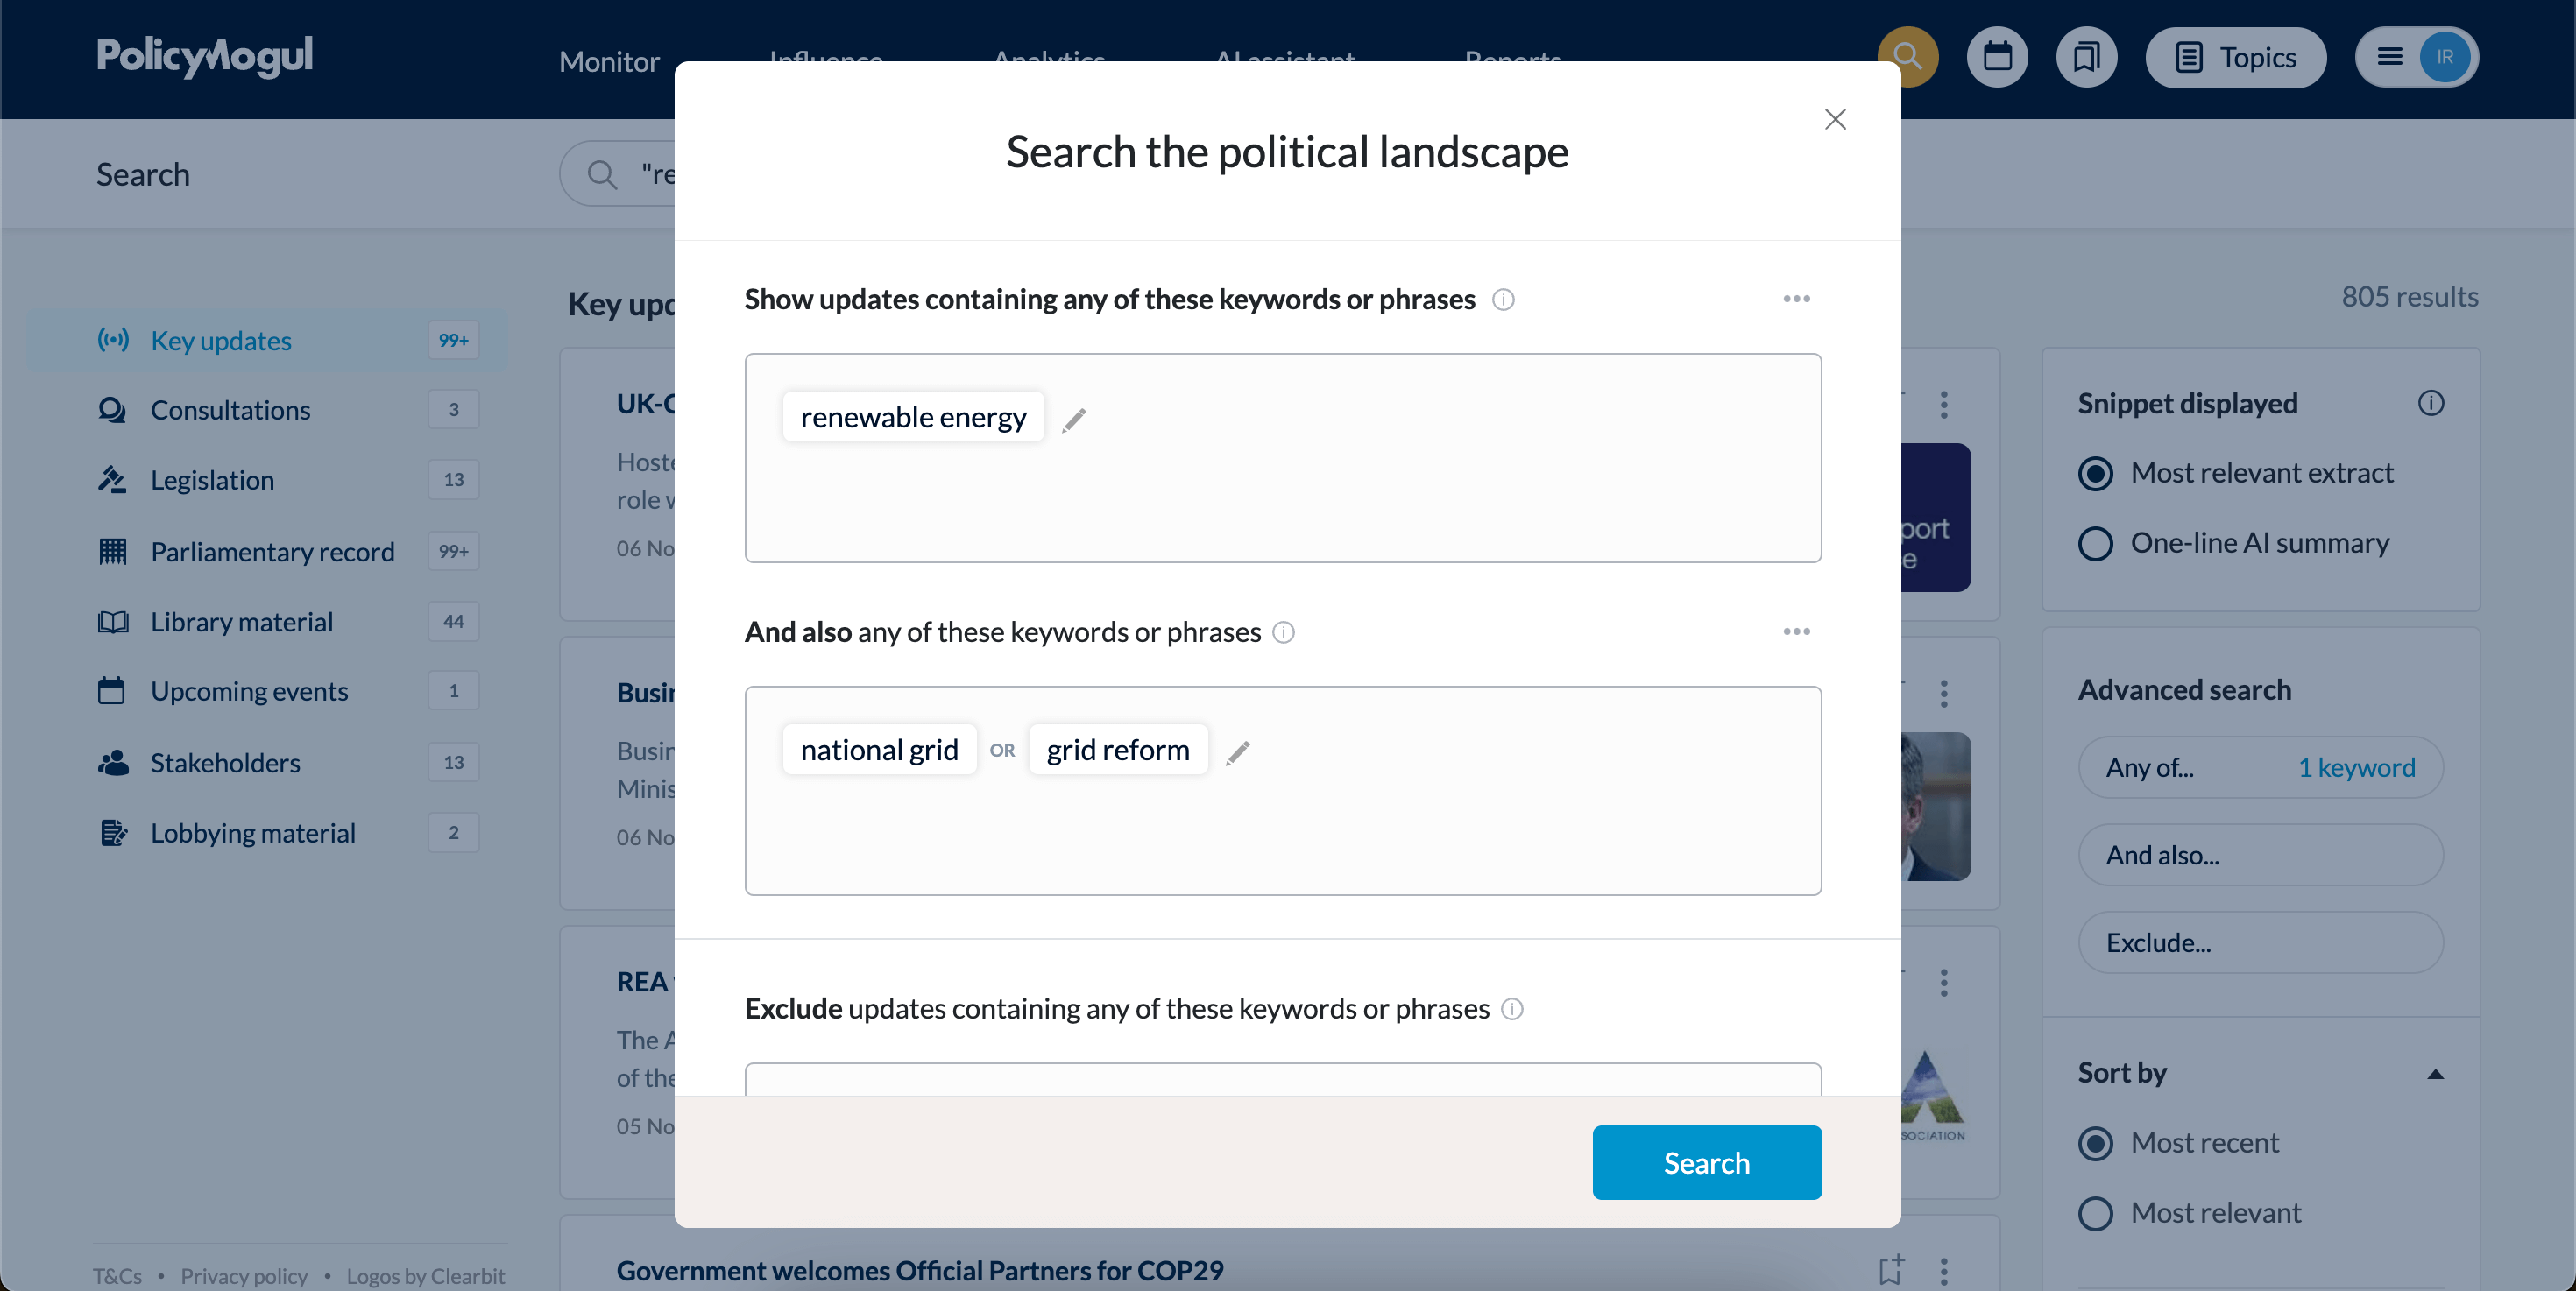Viewport: 2576px width, 1291px height.
Task: Click pencil icon beside grid reform keyword
Action: pyautogui.click(x=1238, y=752)
